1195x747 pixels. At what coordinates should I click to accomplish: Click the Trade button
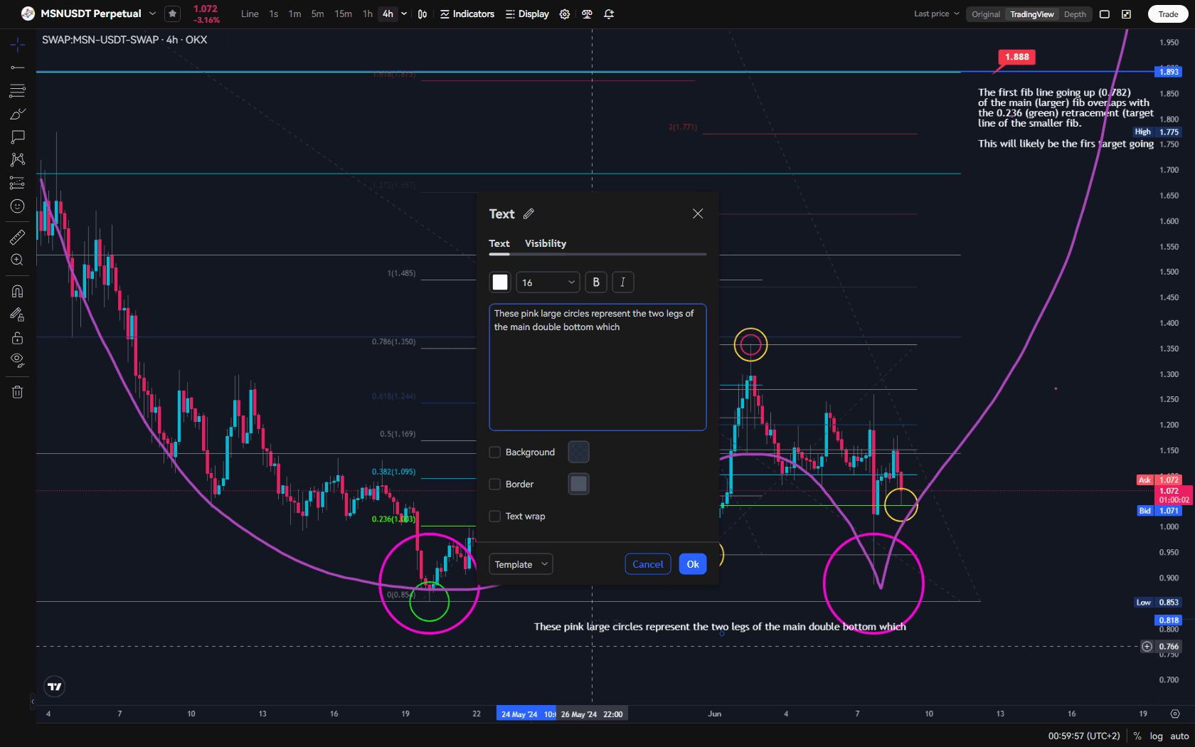tap(1168, 14)
